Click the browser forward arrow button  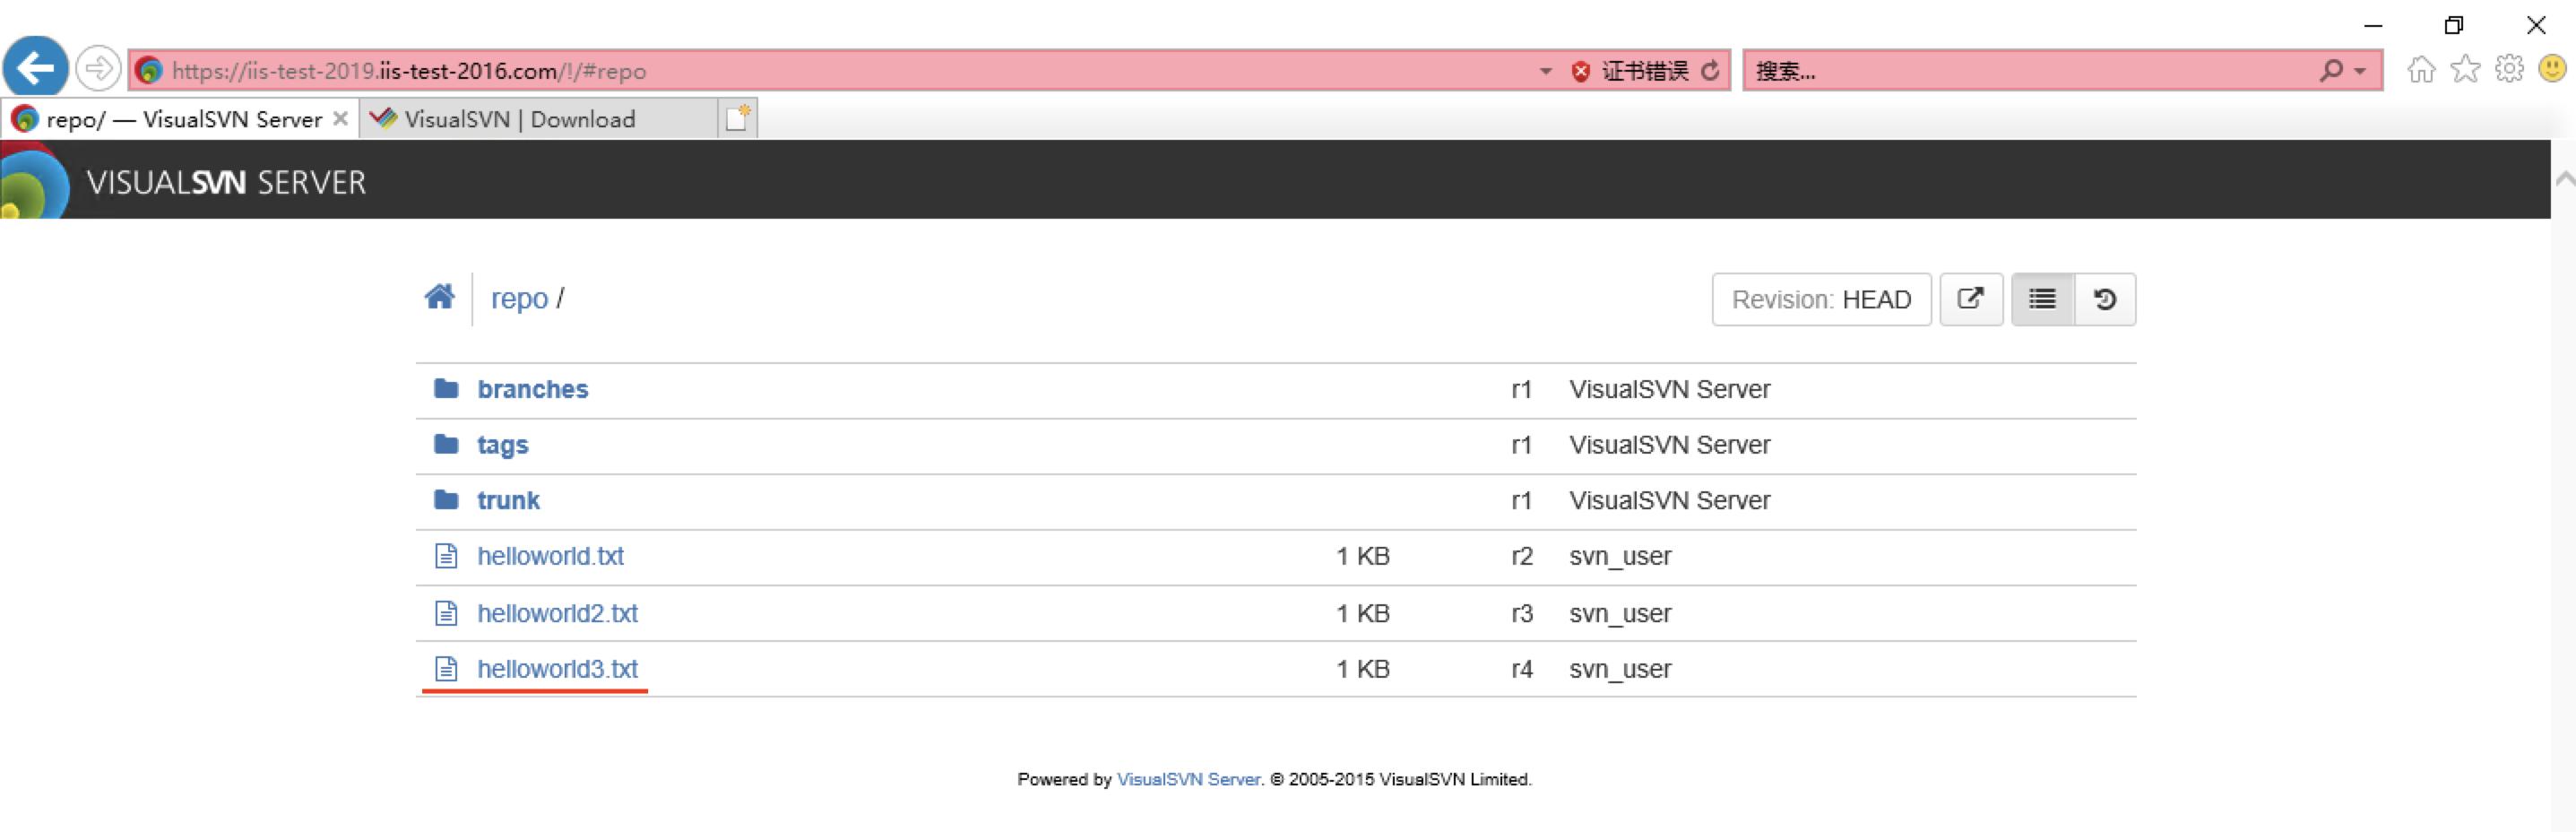coord(98,69)
